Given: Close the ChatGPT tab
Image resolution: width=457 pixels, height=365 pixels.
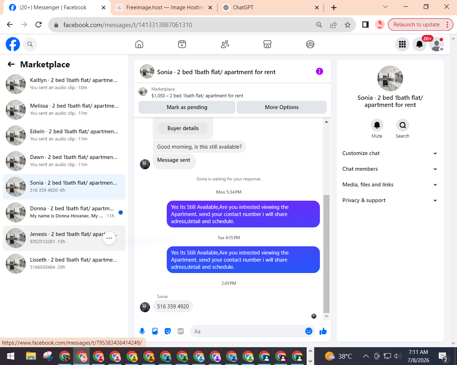Looking at the screenshot, I should click(x=317, y=7).
